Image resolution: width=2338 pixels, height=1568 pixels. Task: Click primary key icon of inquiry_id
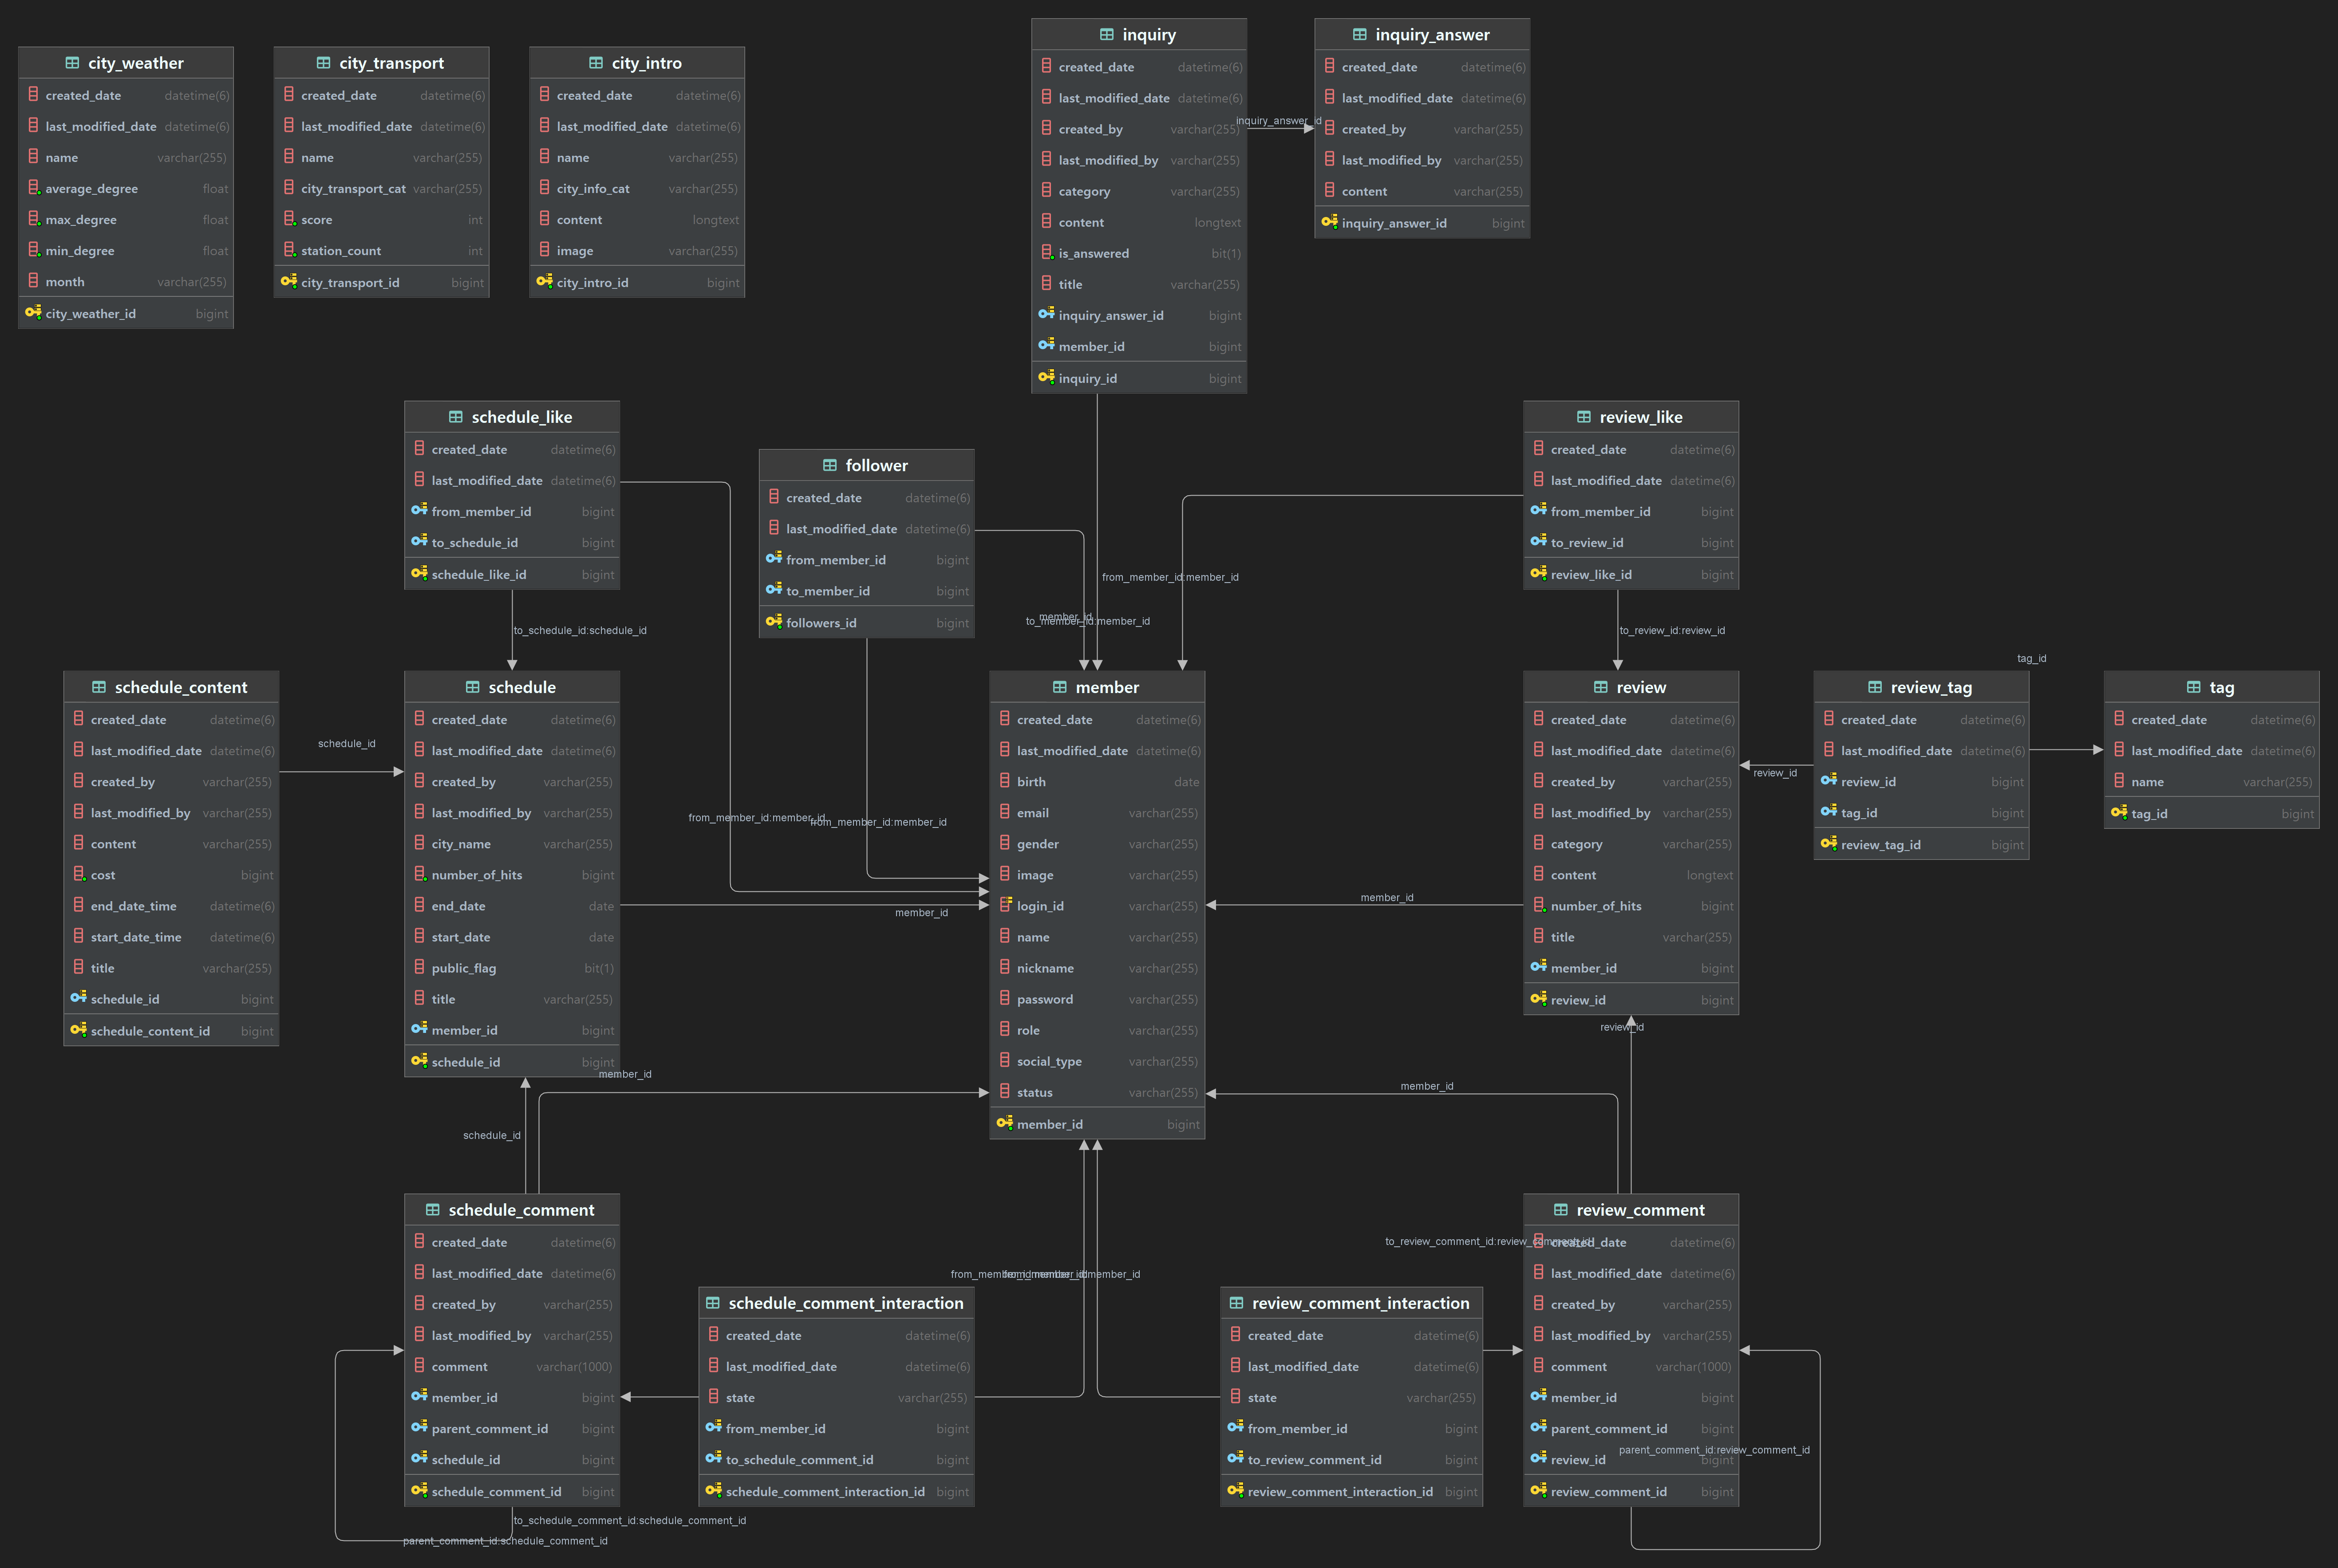coord(1046,377)
